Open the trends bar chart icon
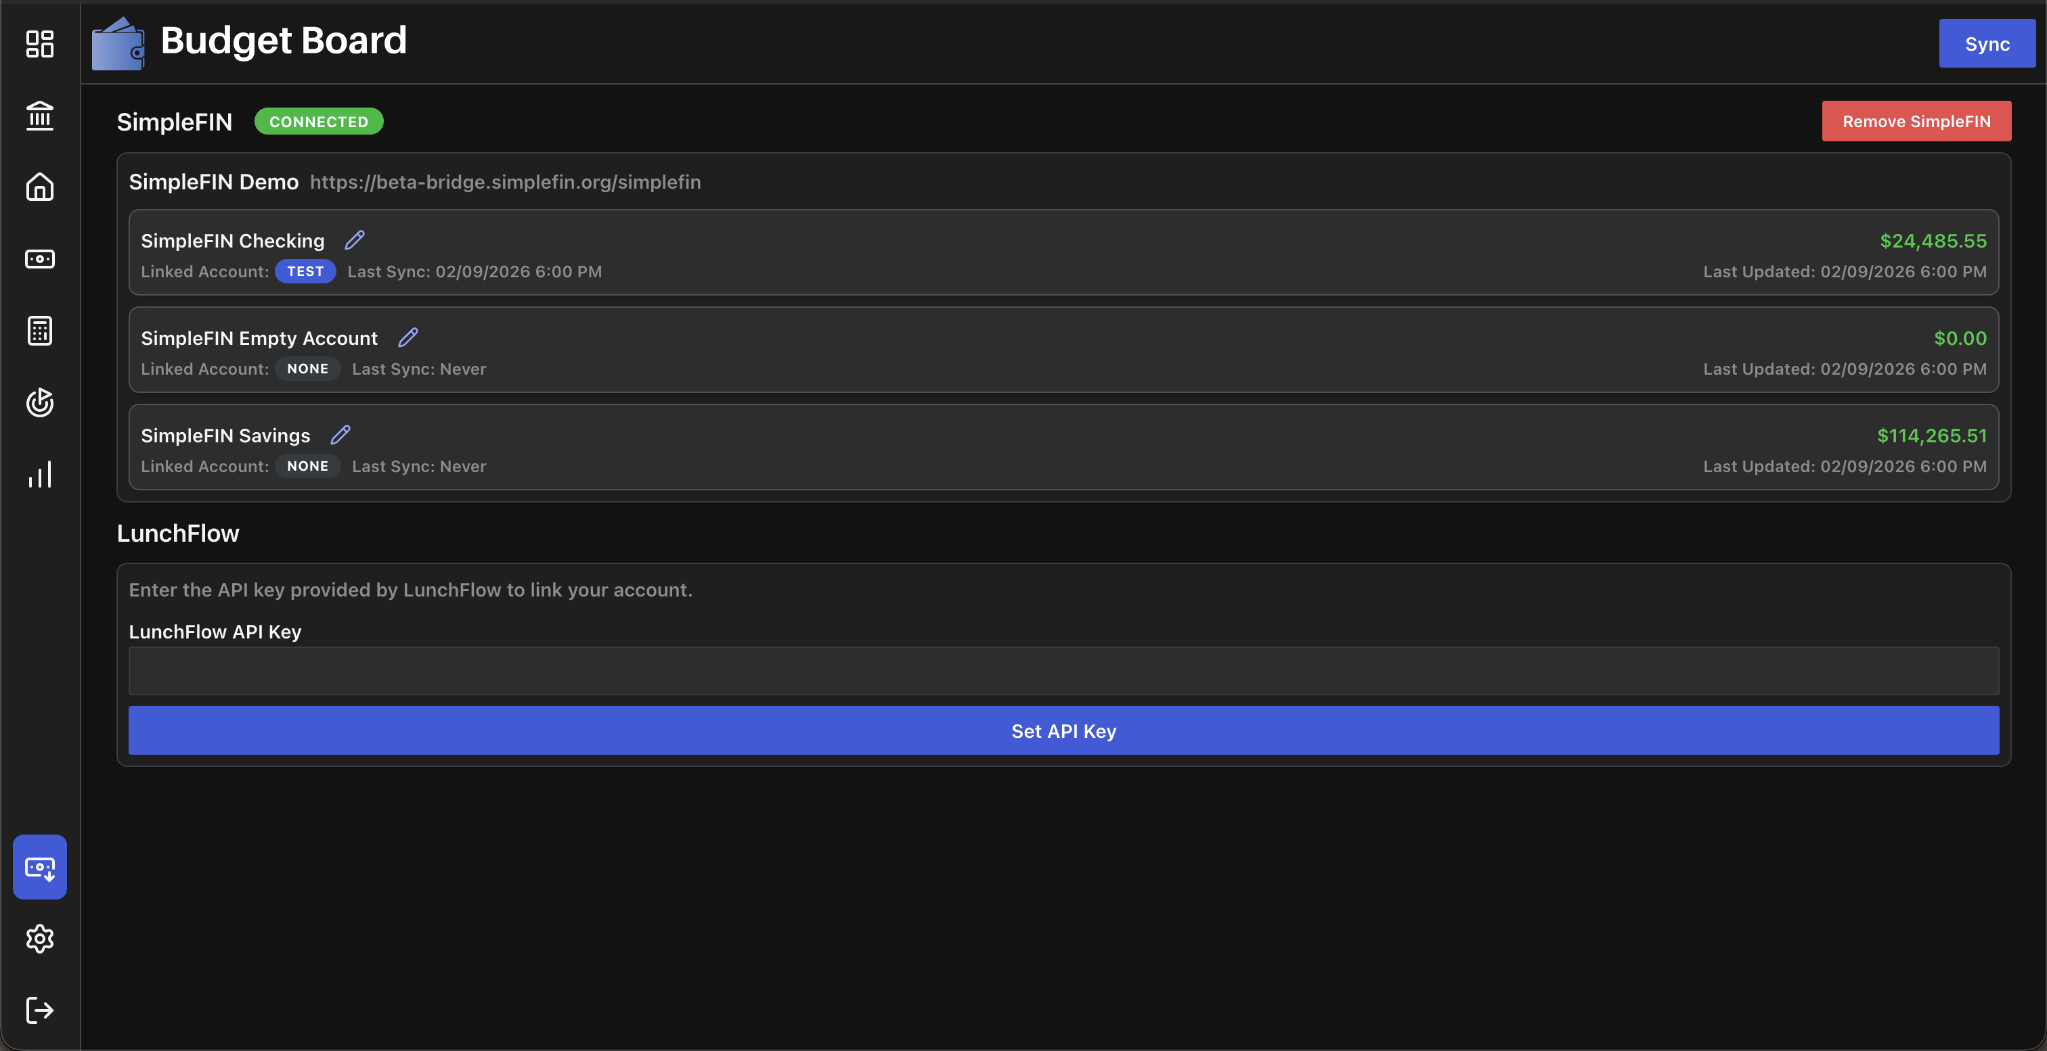Screen dimensions: 2047x1051 point(40,474)
